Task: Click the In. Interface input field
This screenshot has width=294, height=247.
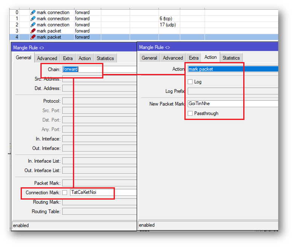Action: pyautogui.click(x=99, y=139)
